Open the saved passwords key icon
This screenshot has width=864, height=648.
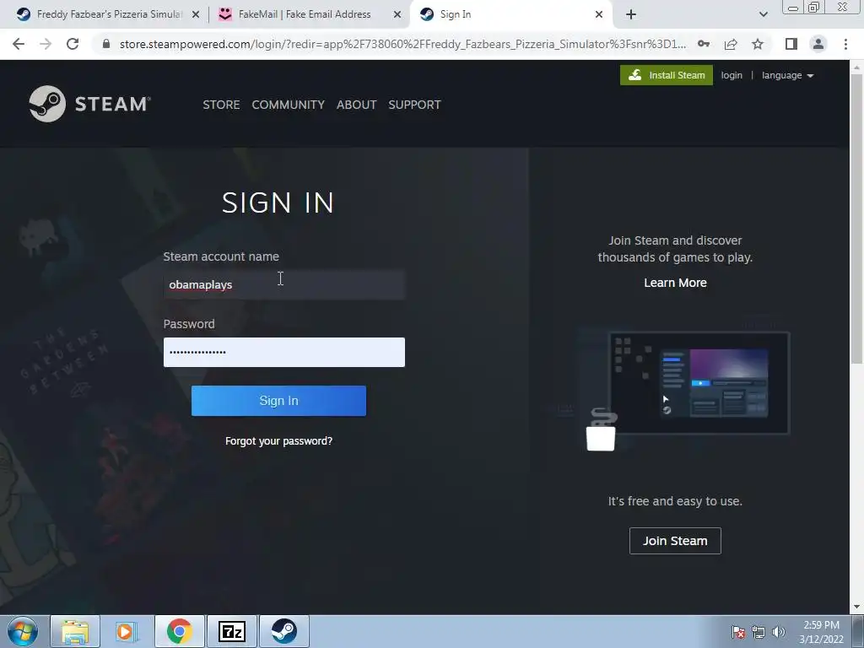click(704, 44)
